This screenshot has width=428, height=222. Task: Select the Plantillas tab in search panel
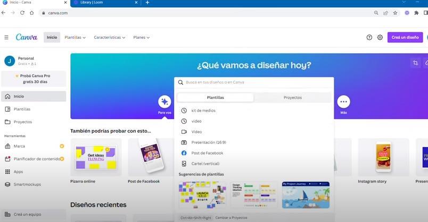coord(216,98)
